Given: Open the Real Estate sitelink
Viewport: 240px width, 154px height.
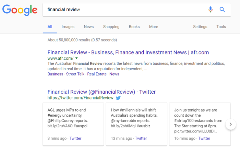Looking at the screenshot, I should [x=97, y=74].
